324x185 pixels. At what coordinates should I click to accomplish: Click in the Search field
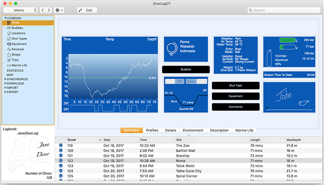(x=282, y=10)
